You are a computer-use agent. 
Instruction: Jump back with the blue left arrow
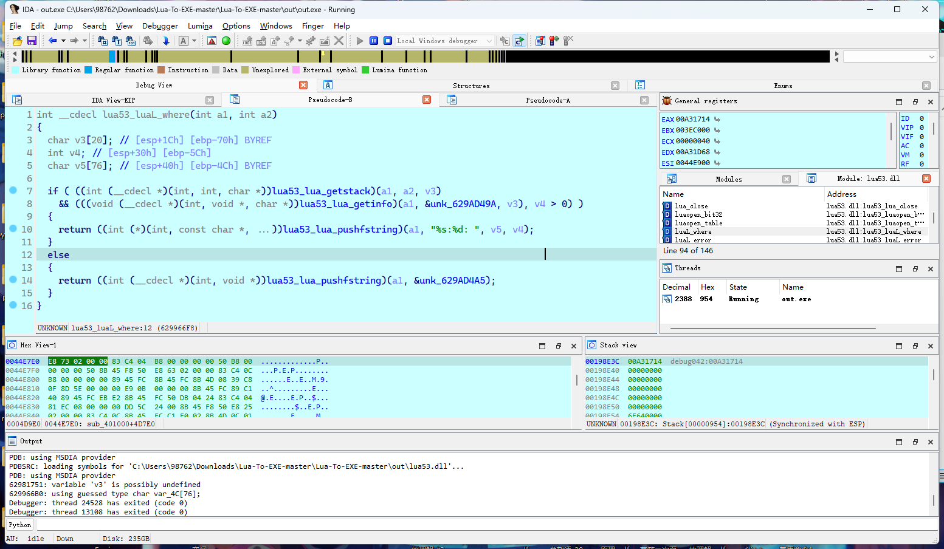(x=53, y=41)
